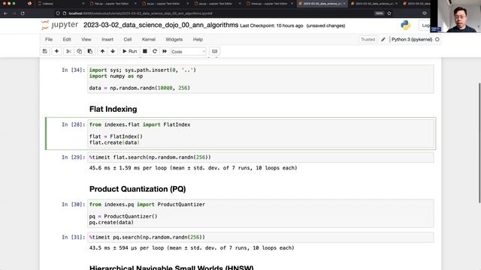Click the %timeit pq.search code cell

261,237
